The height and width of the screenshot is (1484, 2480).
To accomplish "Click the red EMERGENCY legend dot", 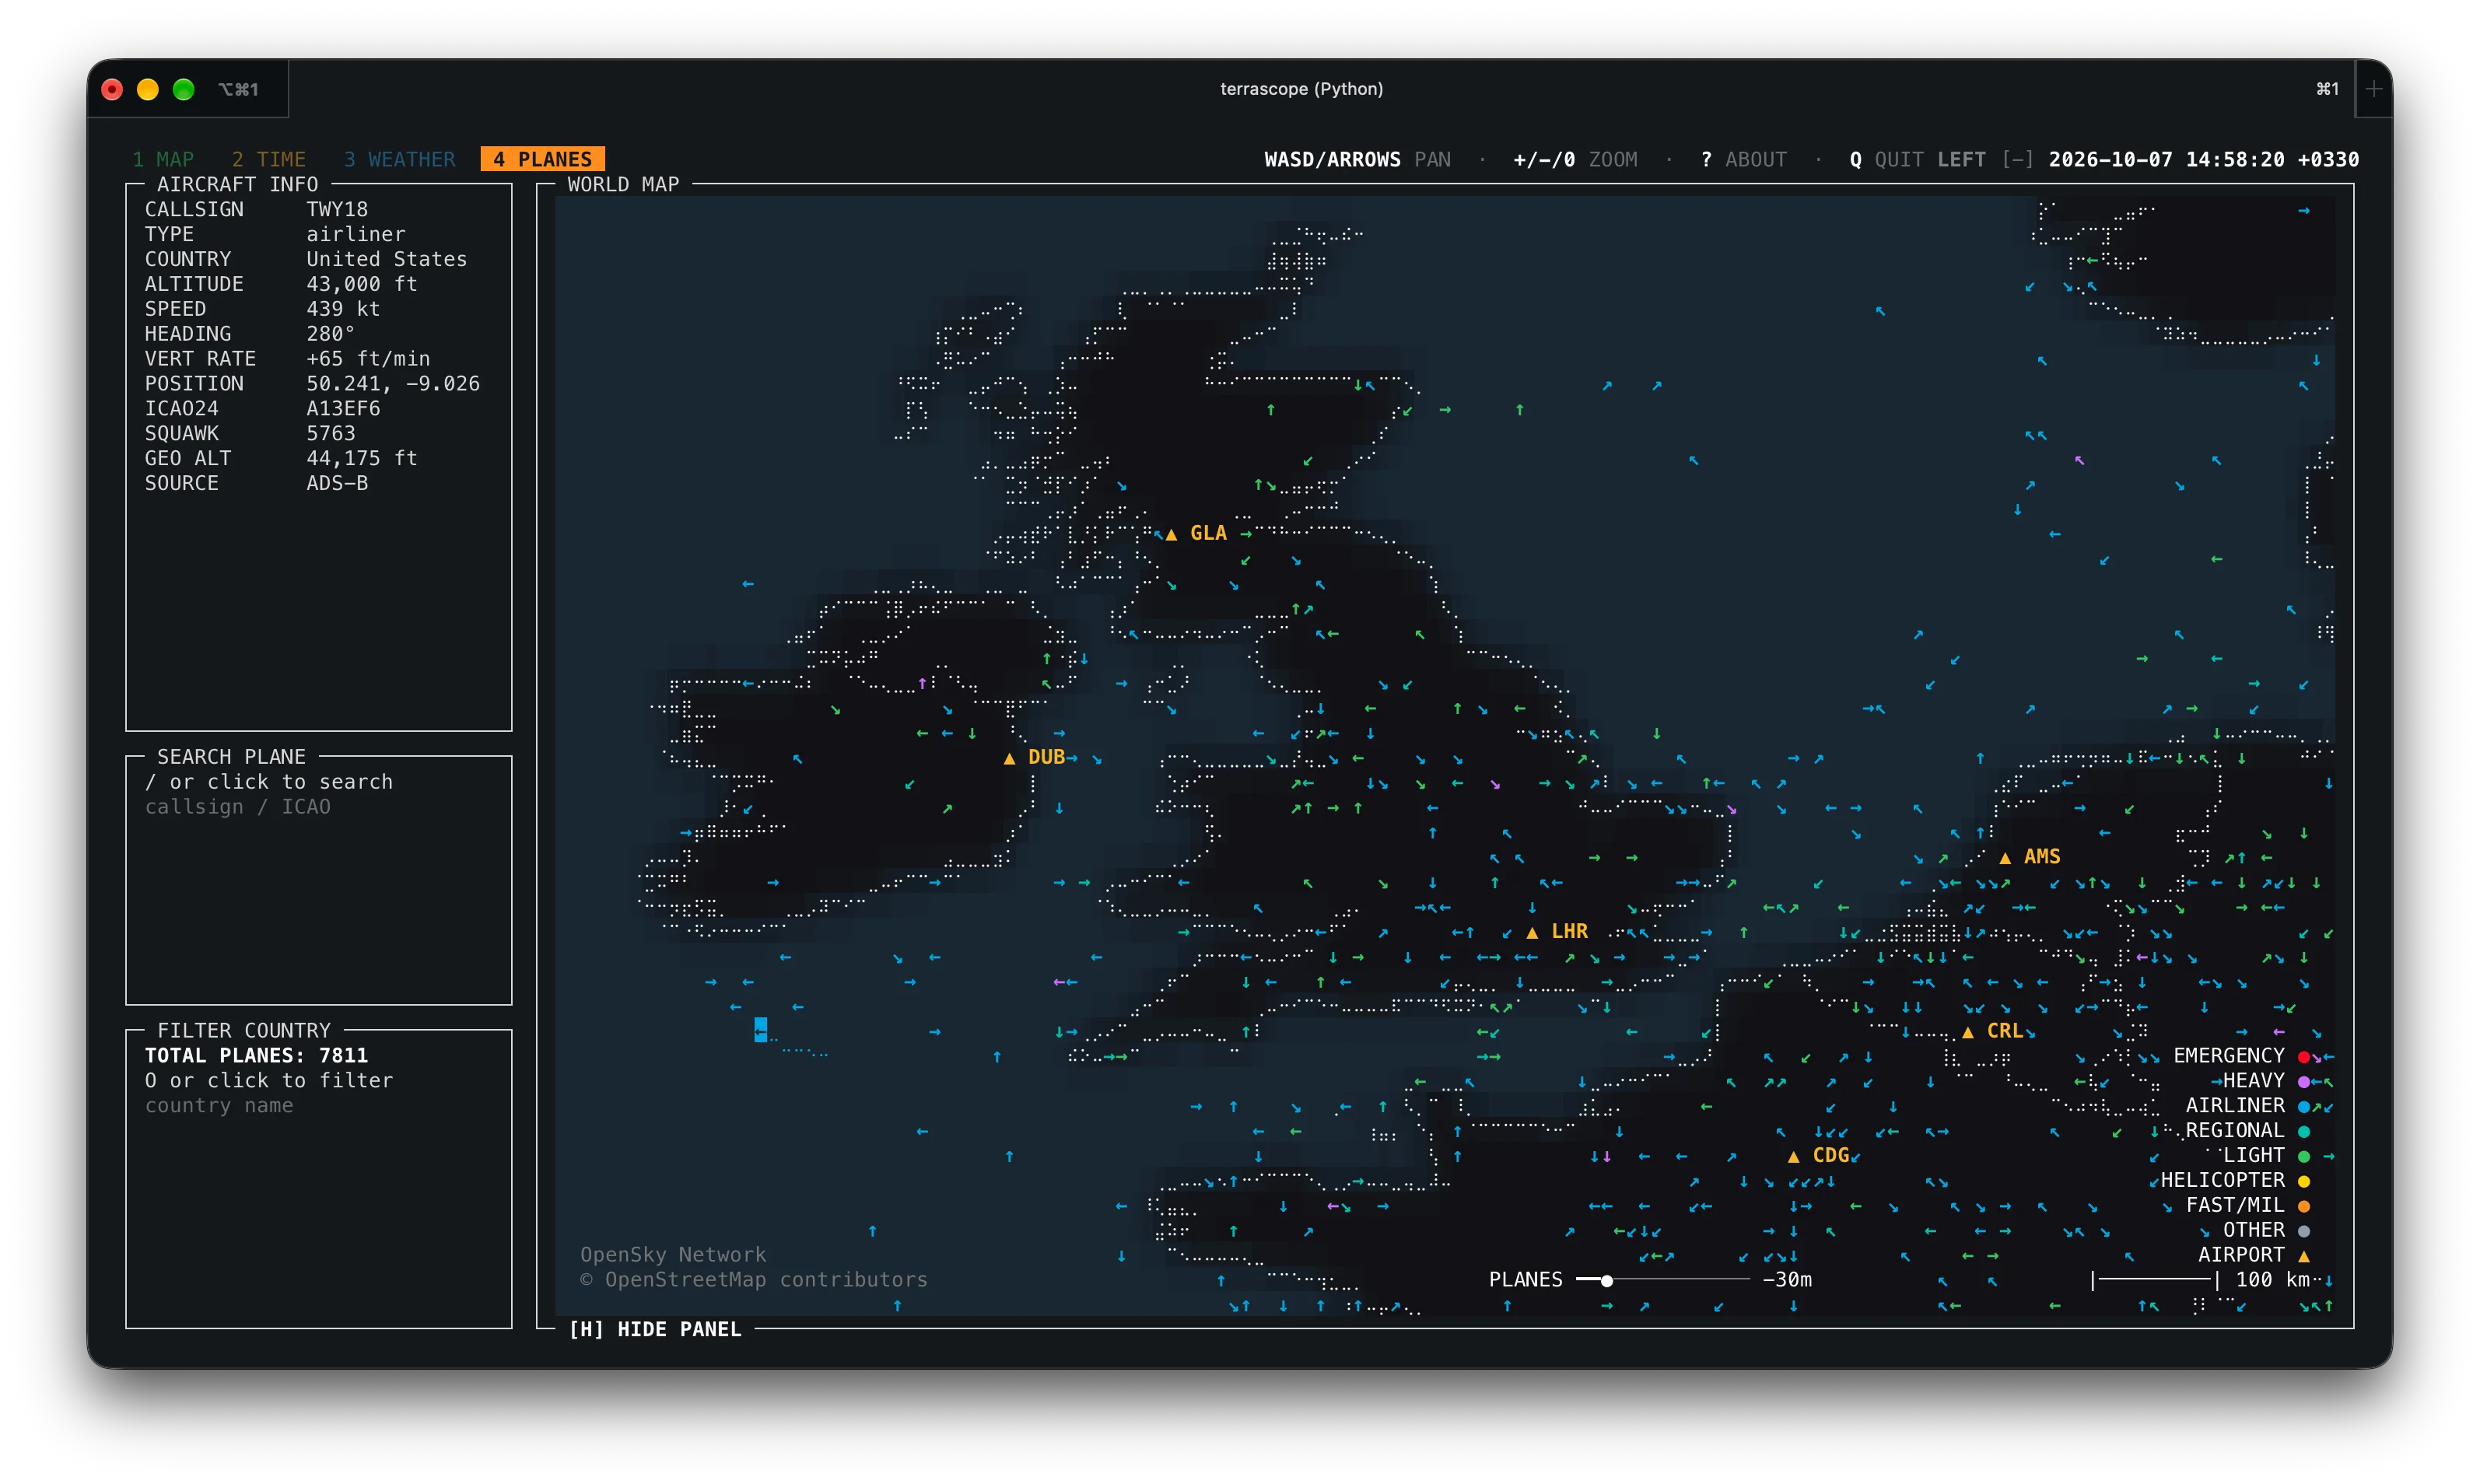I will (x=2304, y=1056).
